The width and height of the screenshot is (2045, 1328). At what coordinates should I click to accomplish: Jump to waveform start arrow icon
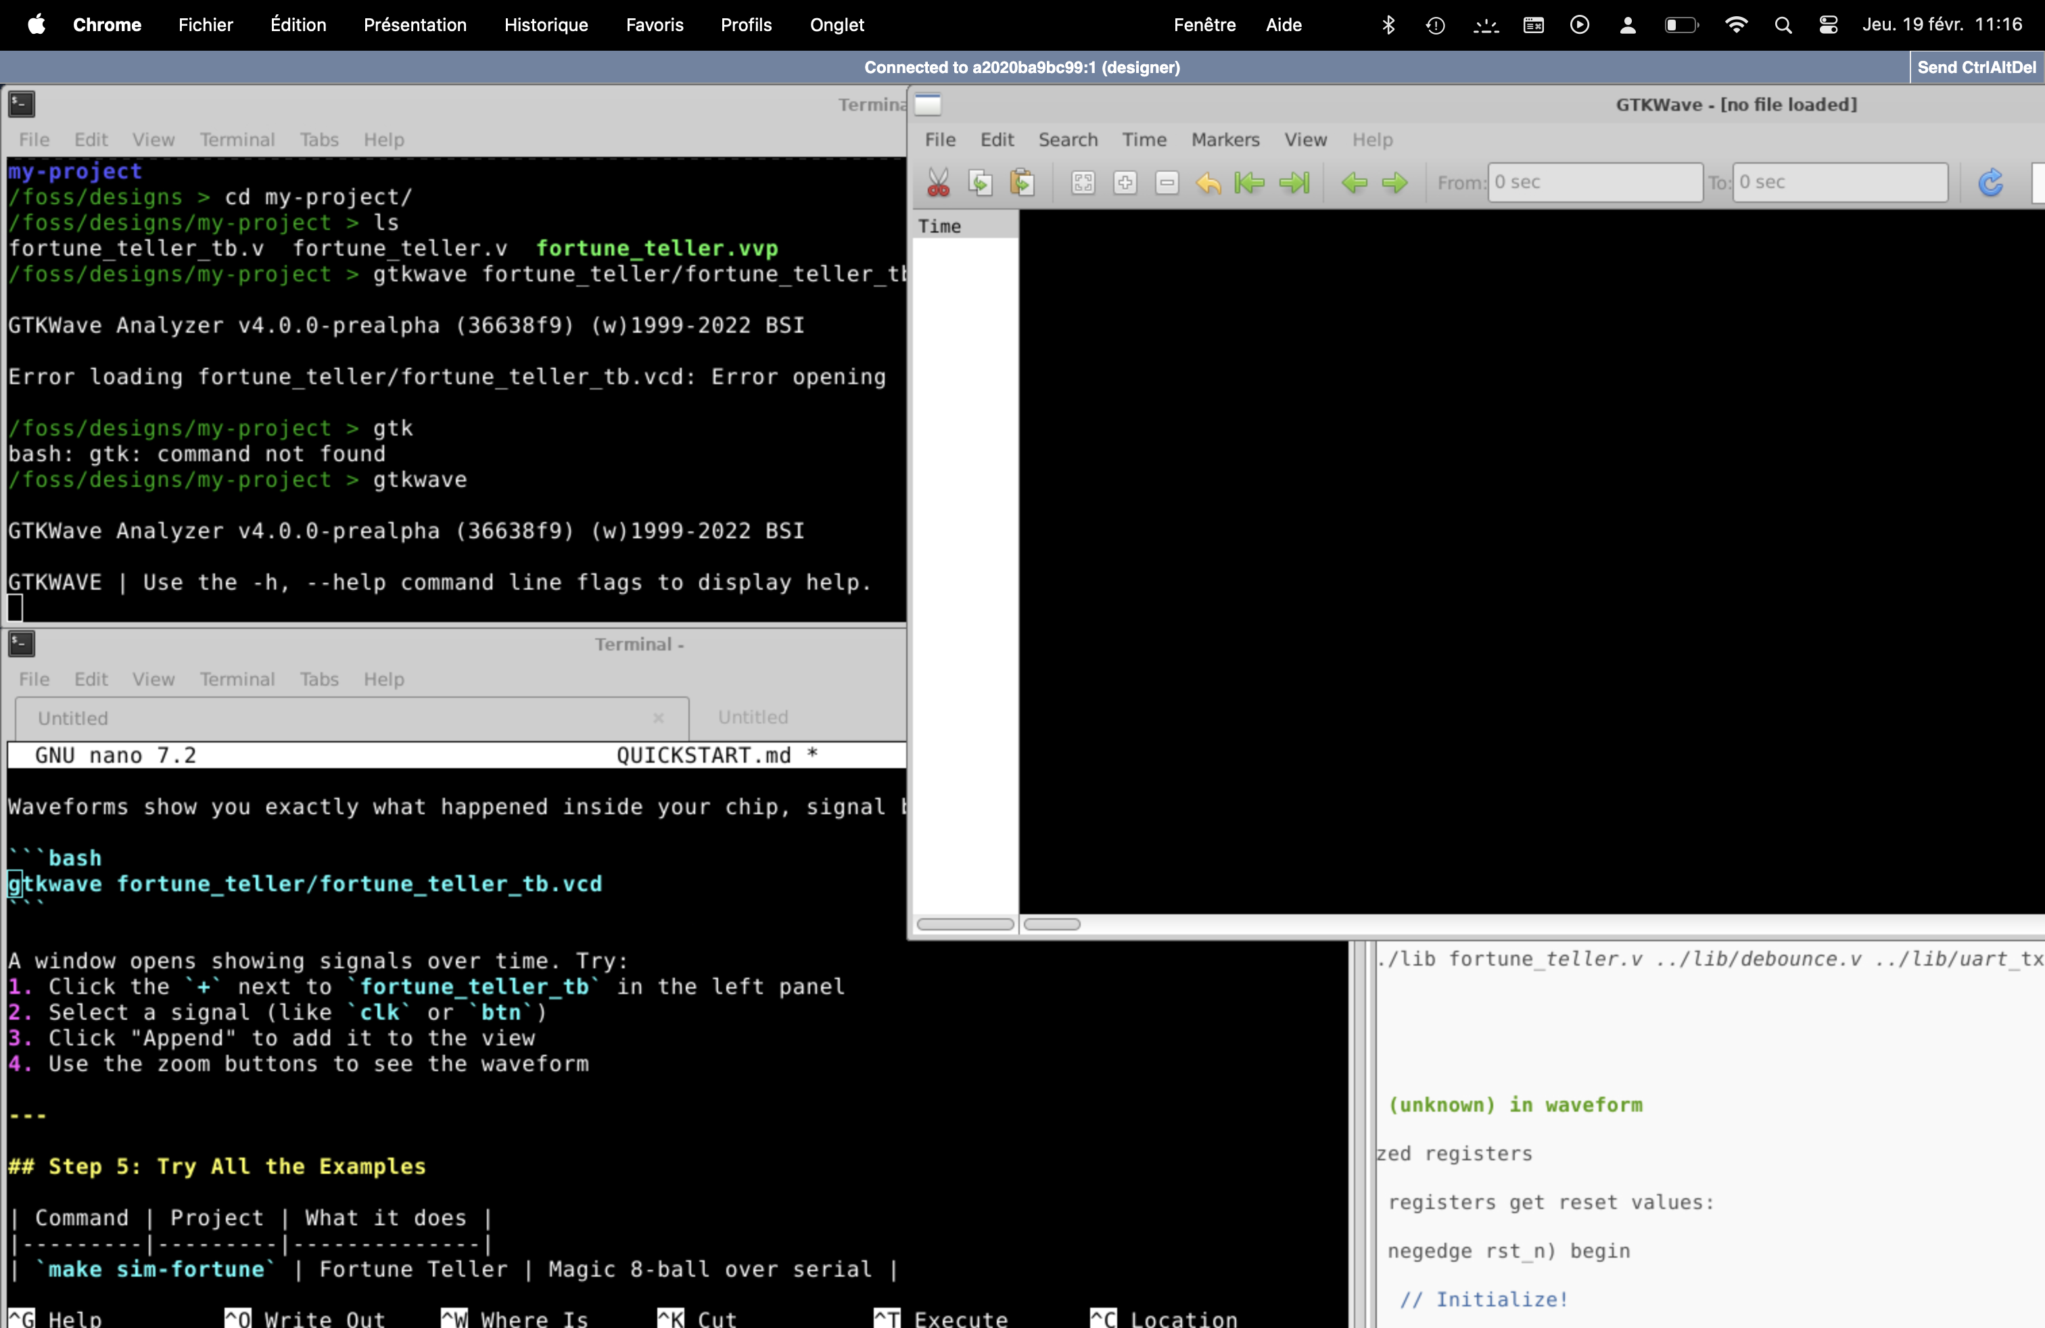point(1249,182)
